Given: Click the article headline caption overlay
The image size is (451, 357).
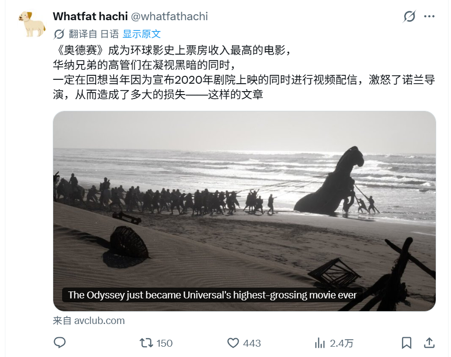Looking at the screenshot, I should 212,295.
